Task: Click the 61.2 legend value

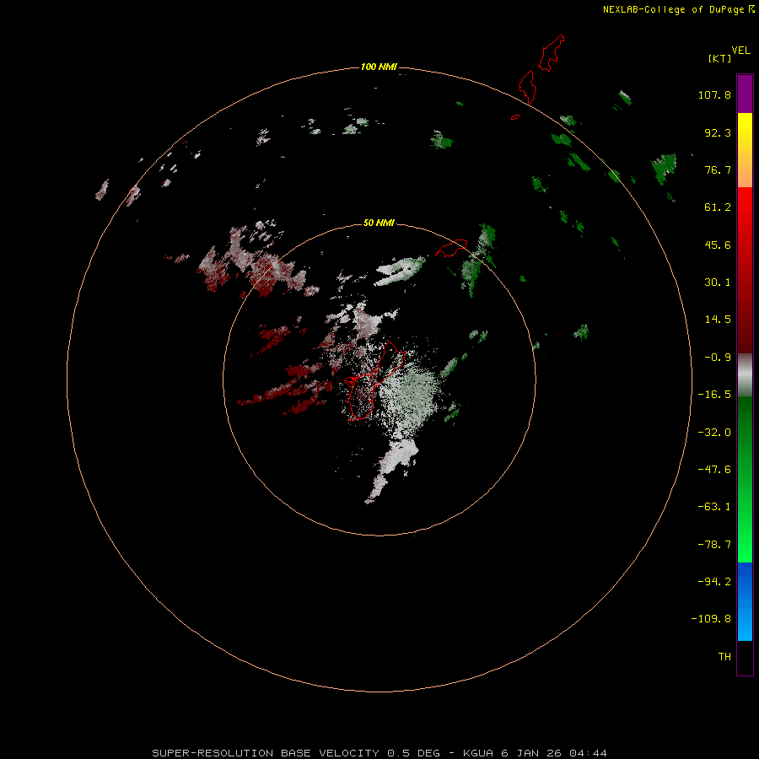Action: click(x=718, y=207)
